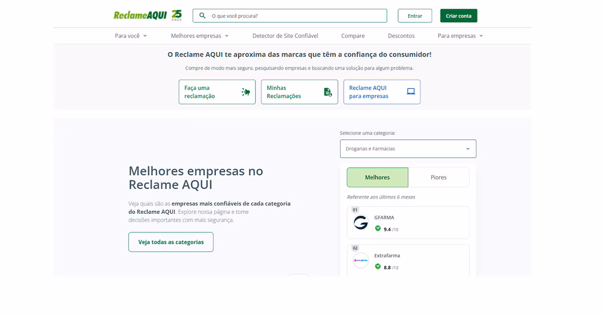The image size is (602, 316).
Task: Open GFARMA company logo
Action: tap(361, 223)
